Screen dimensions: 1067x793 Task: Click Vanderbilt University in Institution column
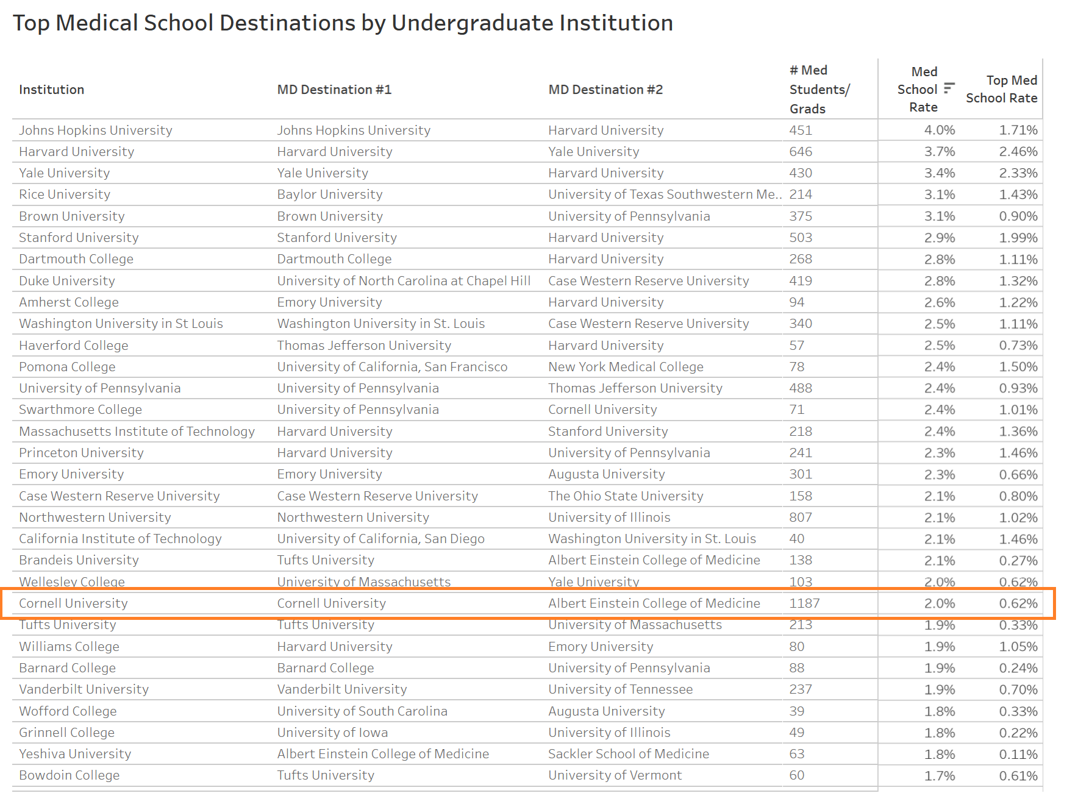click(84, 689)
